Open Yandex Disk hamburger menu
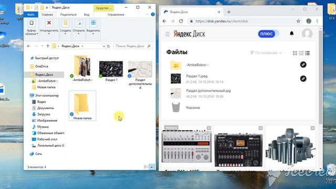 (167, 34)
